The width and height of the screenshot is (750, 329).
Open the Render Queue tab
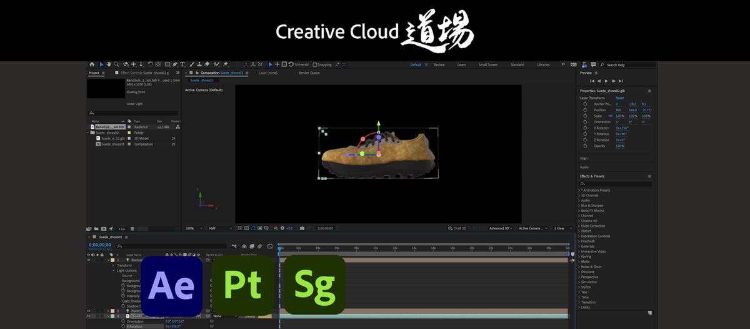pos(309,73)
